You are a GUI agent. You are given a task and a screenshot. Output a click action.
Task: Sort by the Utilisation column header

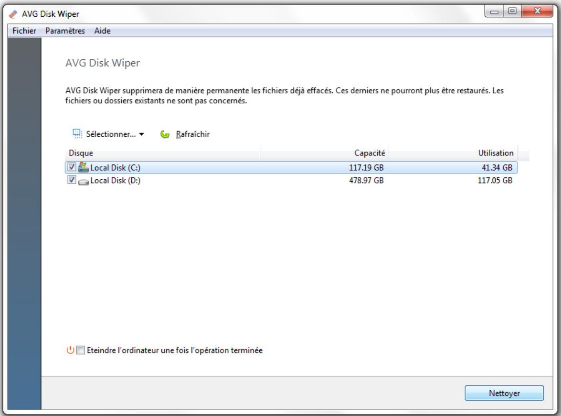coord(453,153)
